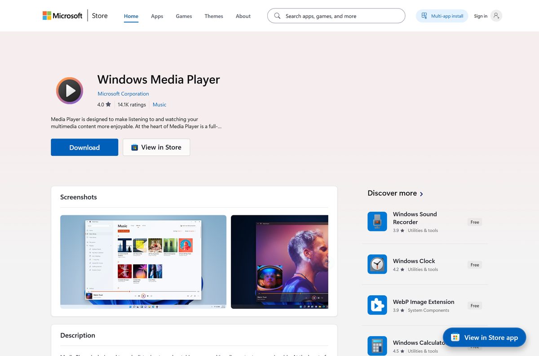Click the 4.0 star rating
Screen dimensions: 539x356
104,105
